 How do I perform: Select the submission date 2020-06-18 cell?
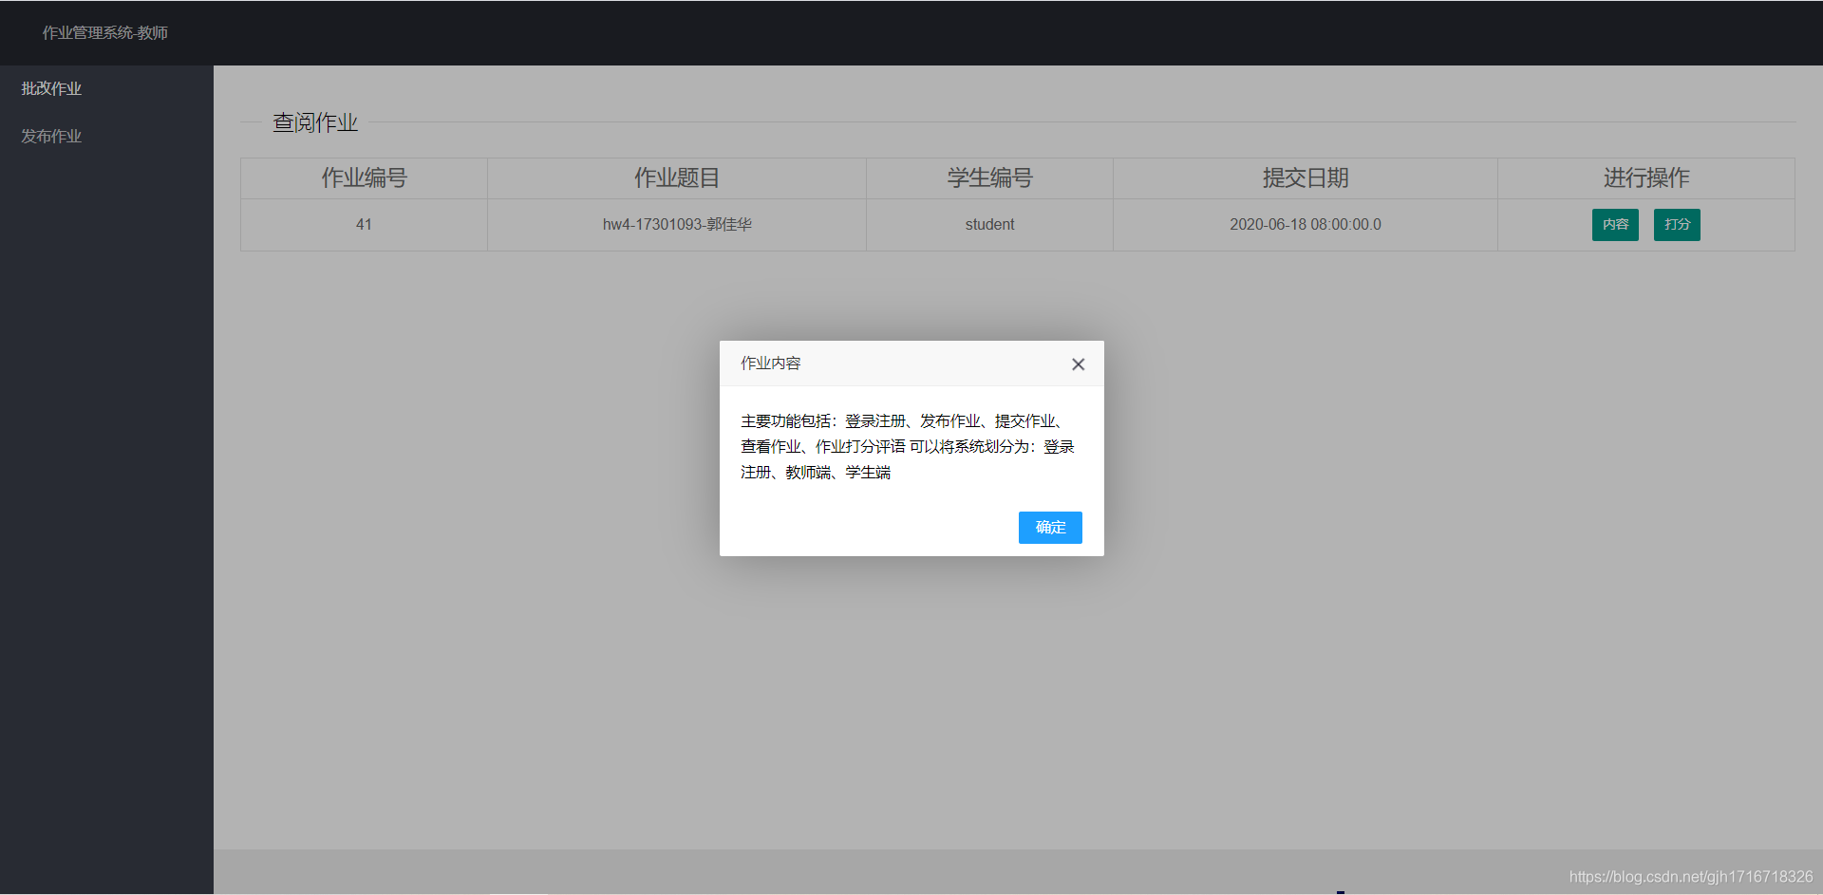click(1305, 224)
